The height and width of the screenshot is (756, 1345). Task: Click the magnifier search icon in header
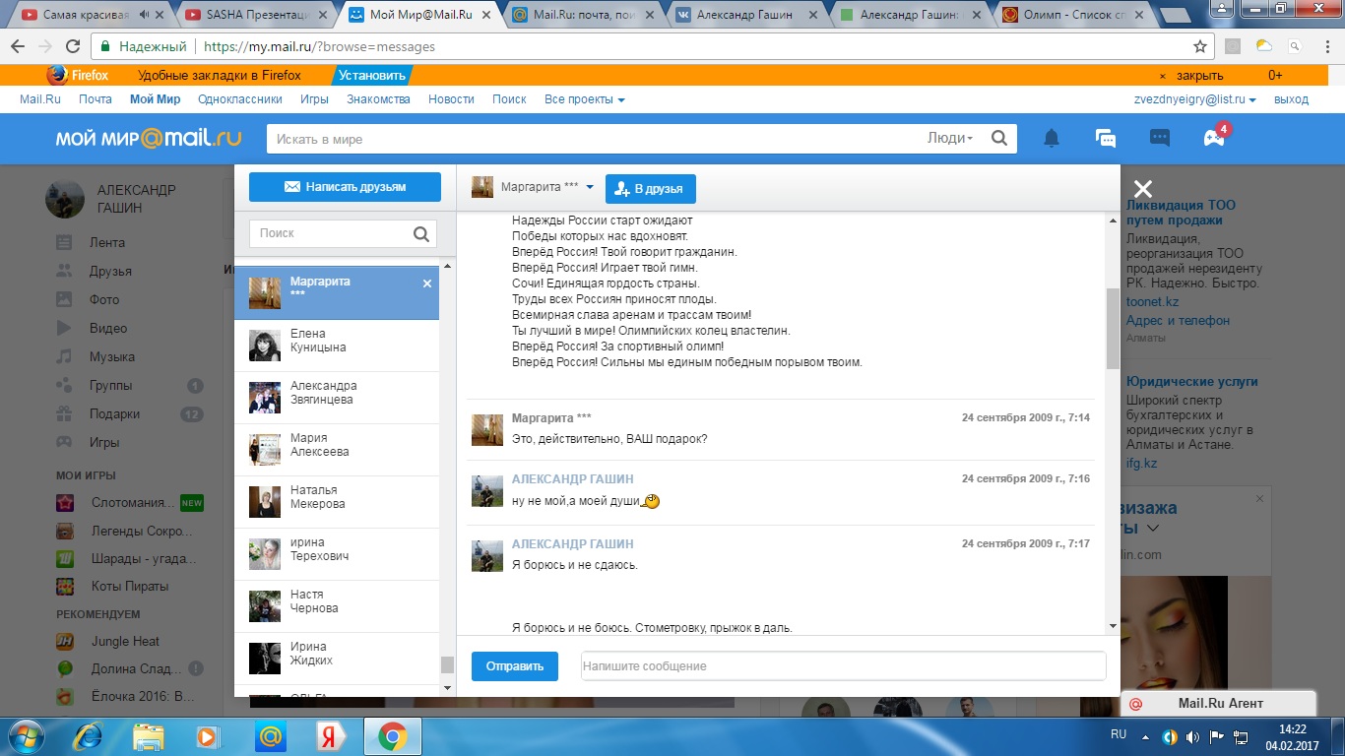point(999,139)
